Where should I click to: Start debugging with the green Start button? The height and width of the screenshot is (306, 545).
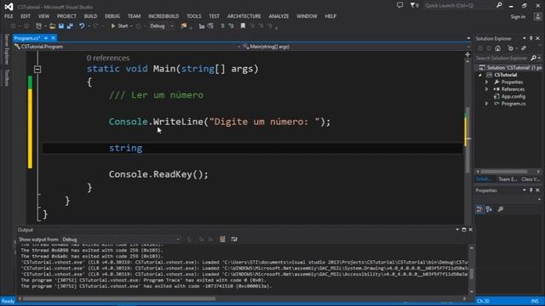pos(119,26)
